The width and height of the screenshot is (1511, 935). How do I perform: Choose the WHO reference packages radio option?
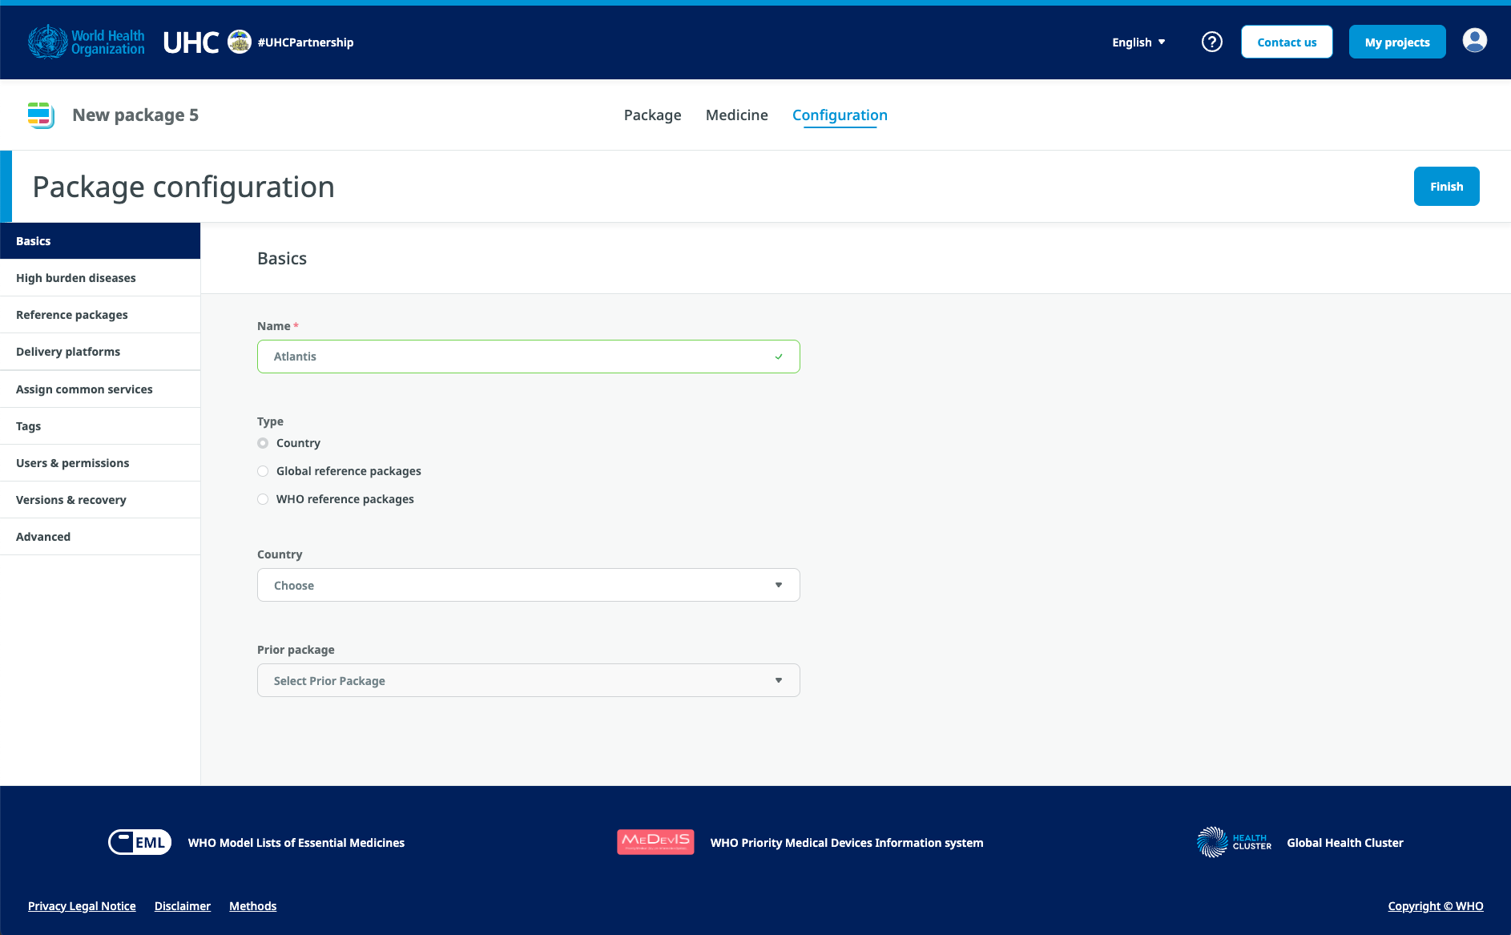pyautogui.click(x=263, y=499)
